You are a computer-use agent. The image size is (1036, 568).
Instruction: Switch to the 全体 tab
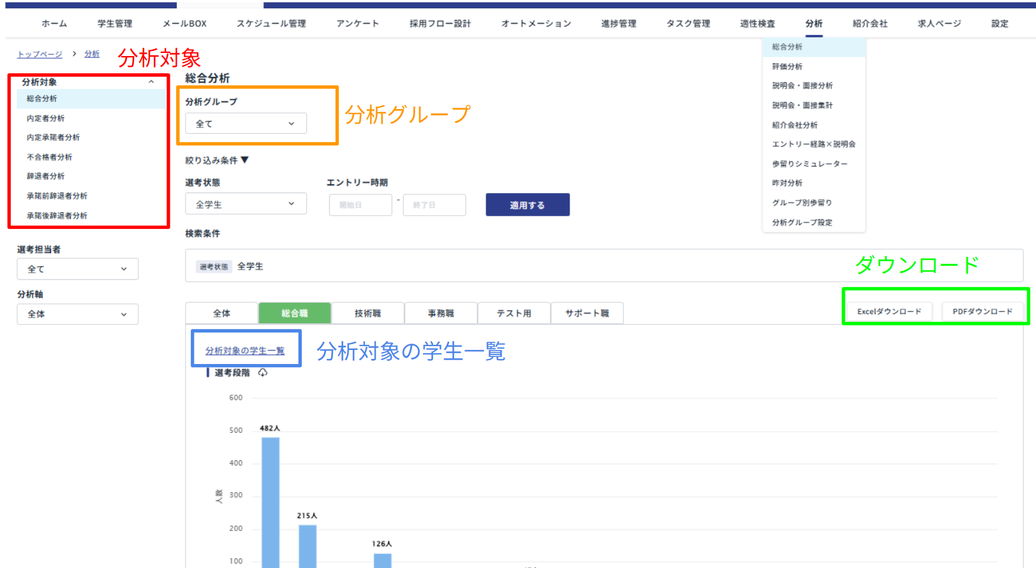(221, 314)
